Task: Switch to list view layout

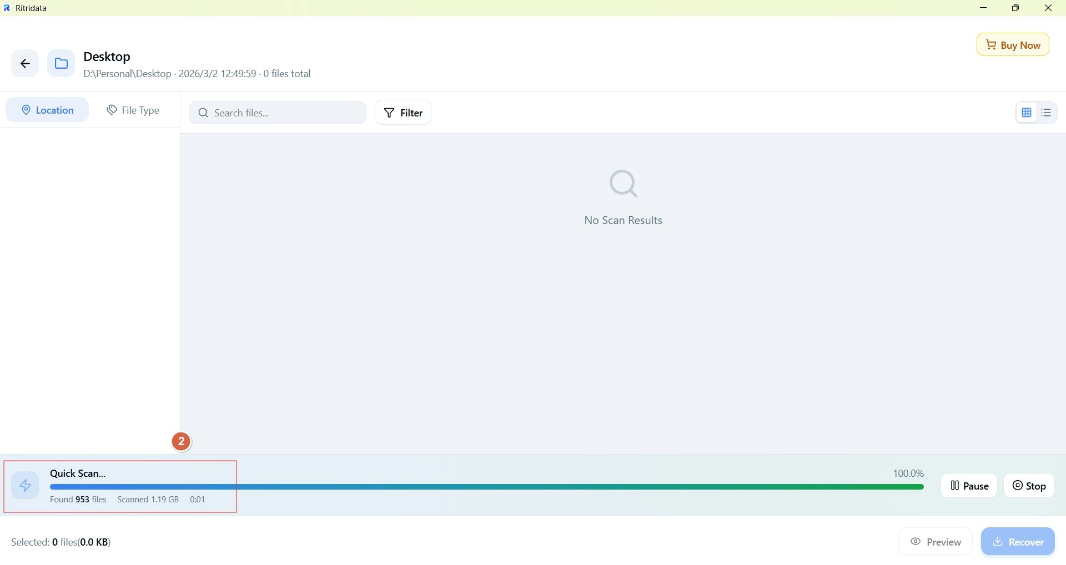Action: 1047,113
